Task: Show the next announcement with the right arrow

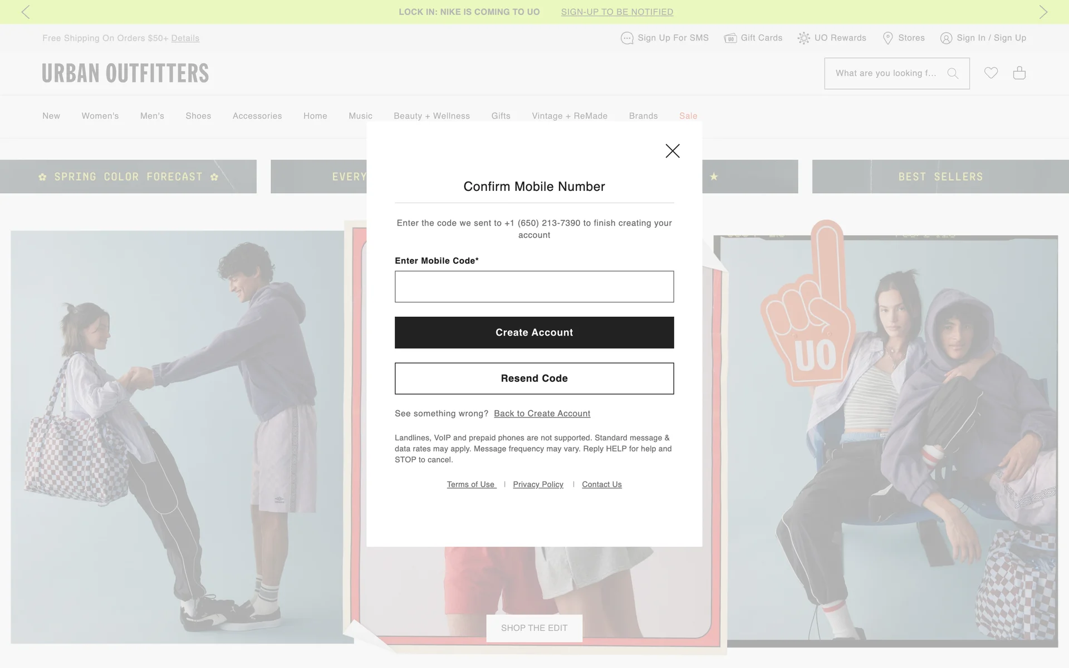Action: tap(1043, 12)
